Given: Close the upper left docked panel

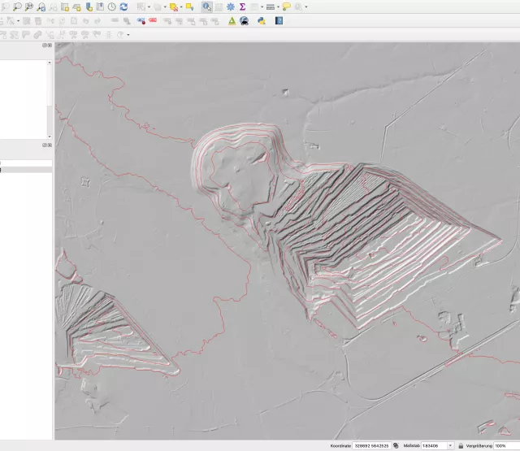Looking at the screenshot, I should point(50,46).
